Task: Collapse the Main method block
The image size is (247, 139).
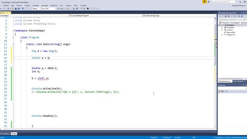Action: [14, 44]
